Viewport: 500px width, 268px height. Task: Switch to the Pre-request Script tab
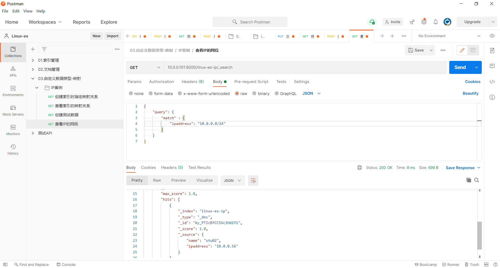[251, 82]
